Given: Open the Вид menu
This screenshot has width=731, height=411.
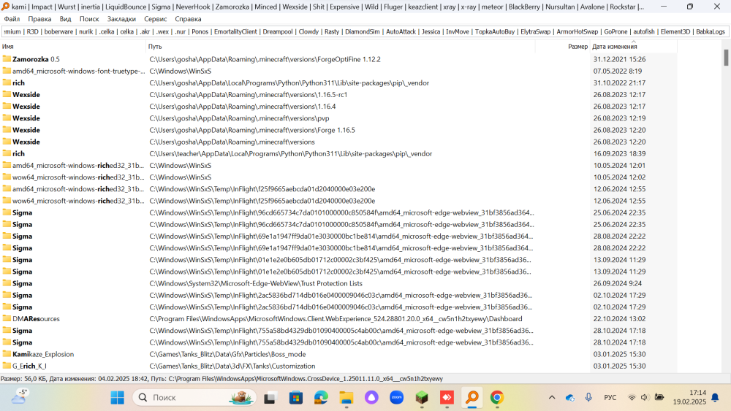Looking at the screenshot, I should click(65, 19).
